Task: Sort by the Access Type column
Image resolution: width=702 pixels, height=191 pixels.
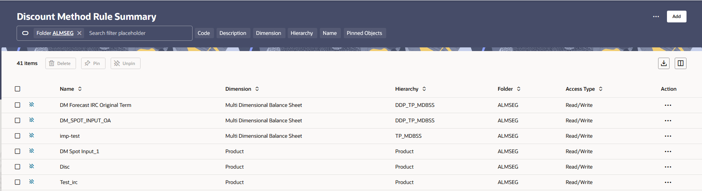Action: [x=601, y=89]
